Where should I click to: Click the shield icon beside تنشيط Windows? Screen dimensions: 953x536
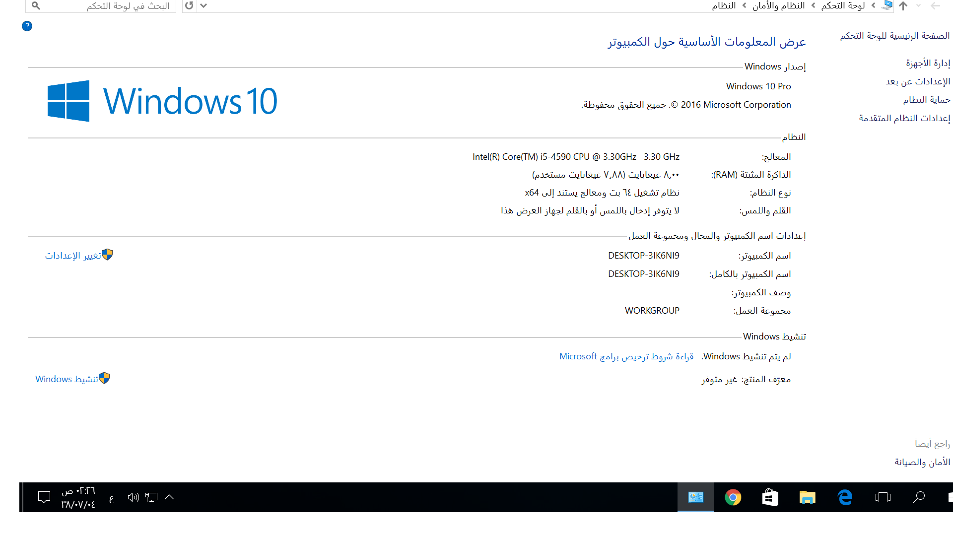coord(104,378)
